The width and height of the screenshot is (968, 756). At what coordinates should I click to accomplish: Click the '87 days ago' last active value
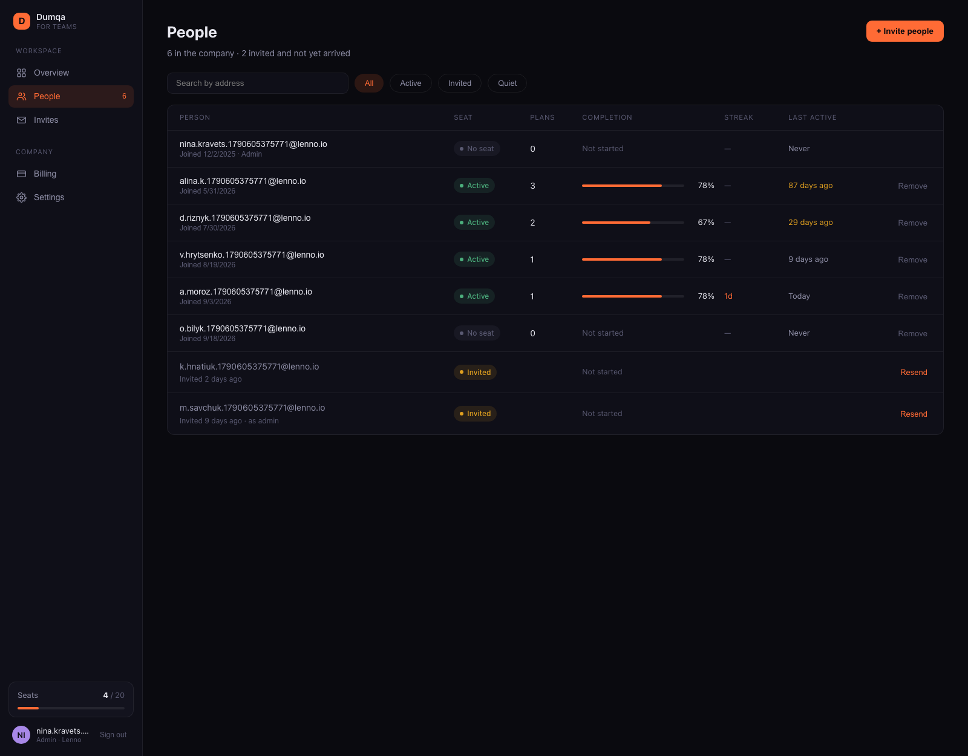point(810,186)
